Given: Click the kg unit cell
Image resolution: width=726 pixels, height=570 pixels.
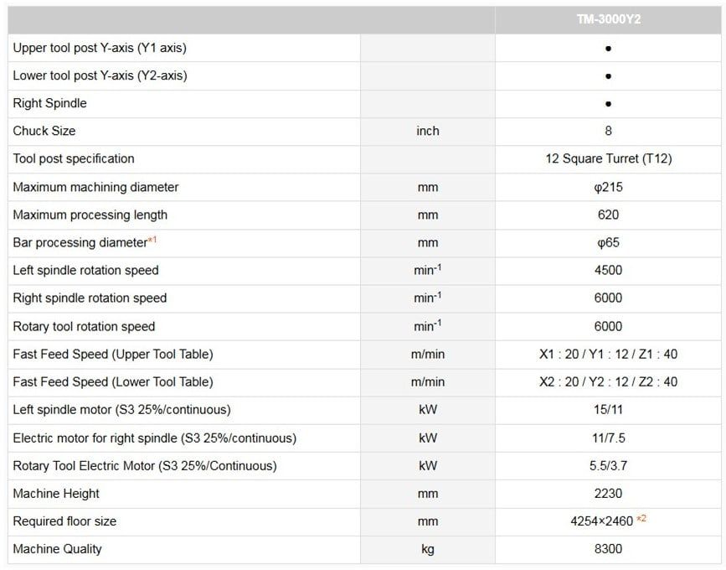Looking at the screenshot, I should coord(427,549).
